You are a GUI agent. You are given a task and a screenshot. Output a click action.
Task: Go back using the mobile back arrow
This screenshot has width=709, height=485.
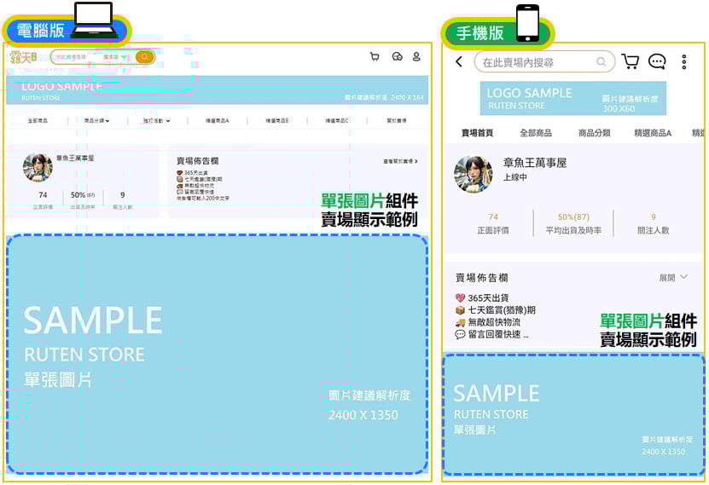pyautogui.click(x=459, y=62)
